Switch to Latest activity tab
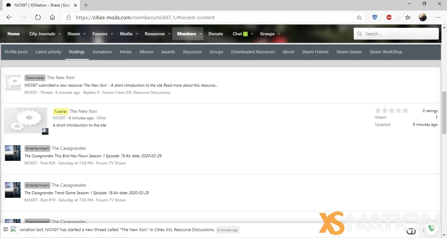The image size is (447, 238). coord(48,52)
